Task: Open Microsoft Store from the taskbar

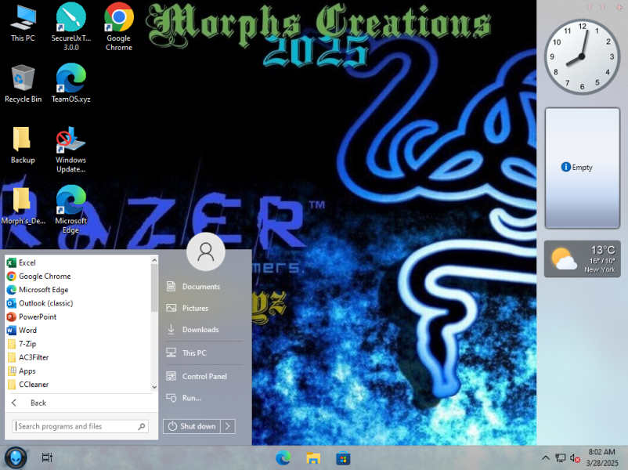Action: pos(343,458)
